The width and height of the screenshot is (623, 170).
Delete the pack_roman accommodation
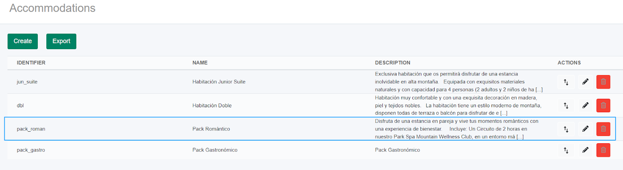click(603, 129)
